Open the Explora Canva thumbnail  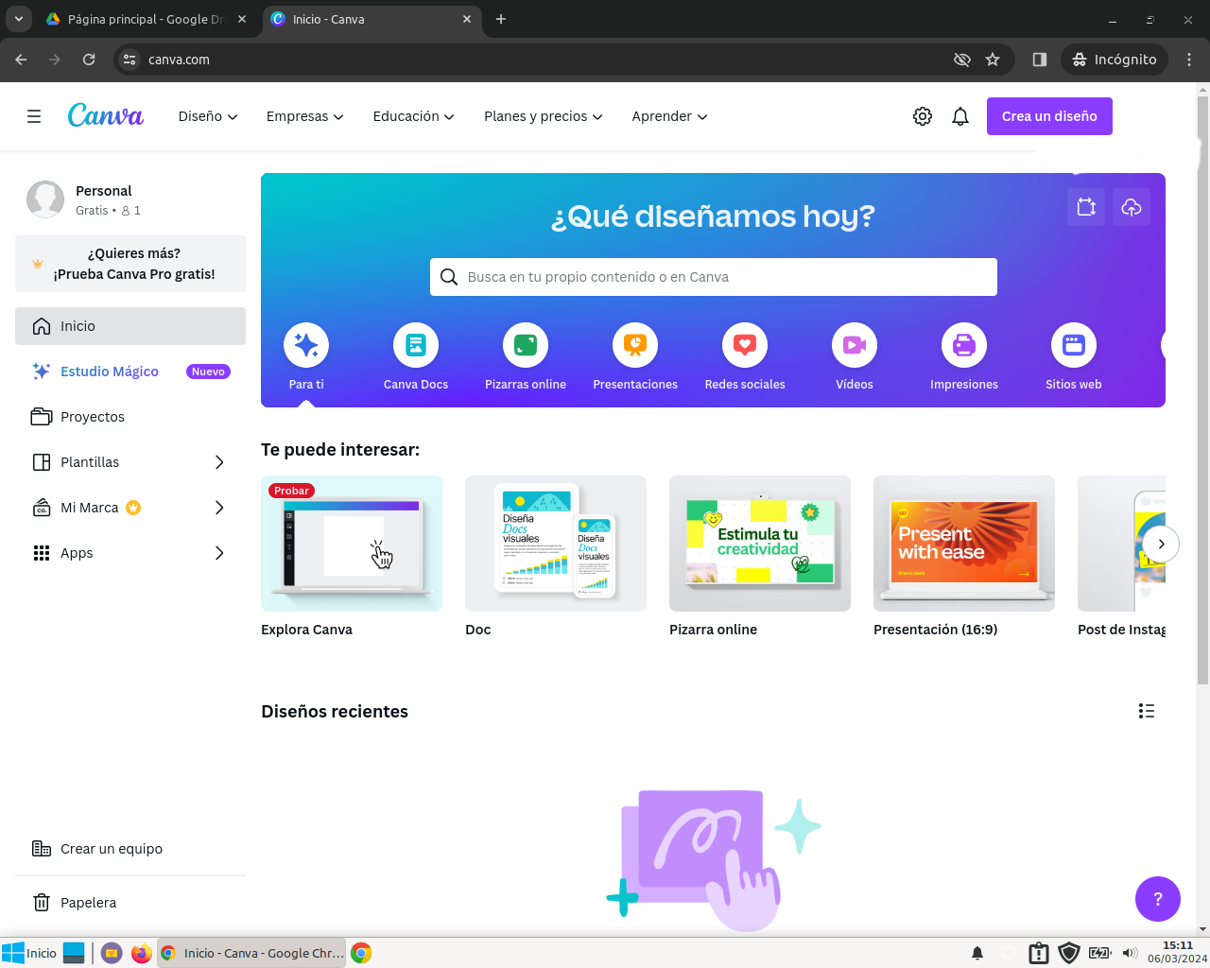coord(352,544)
